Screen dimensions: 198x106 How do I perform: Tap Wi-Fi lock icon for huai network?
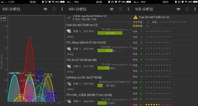pos(69,31)
